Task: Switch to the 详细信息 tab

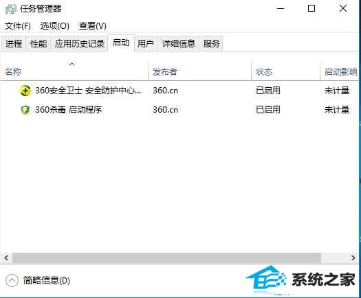Action: tap(179, 43)
